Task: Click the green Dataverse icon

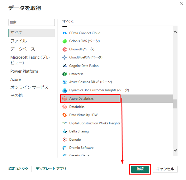Action: point(64,74)
